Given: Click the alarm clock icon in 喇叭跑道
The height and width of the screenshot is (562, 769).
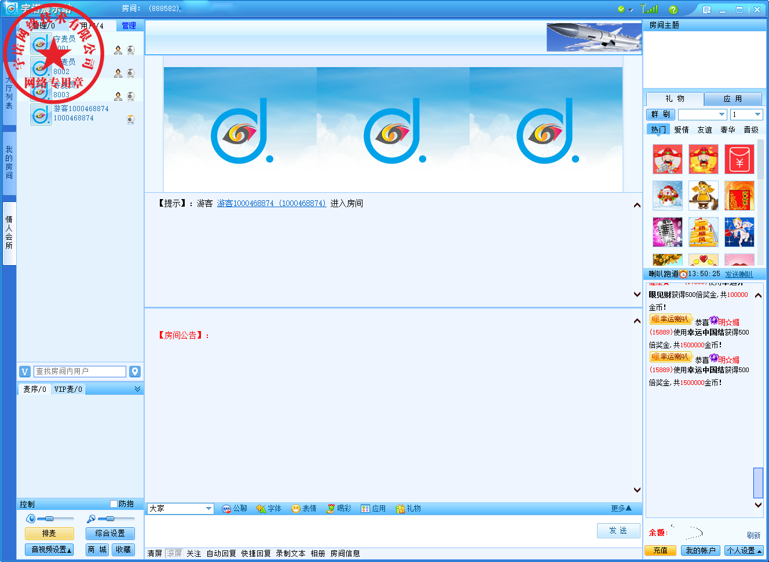Looking at the screenshot, I should (683, 274).
